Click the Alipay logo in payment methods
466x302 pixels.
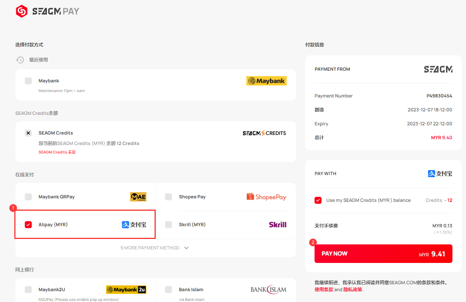pyautogui.click(x=134, y=225)
